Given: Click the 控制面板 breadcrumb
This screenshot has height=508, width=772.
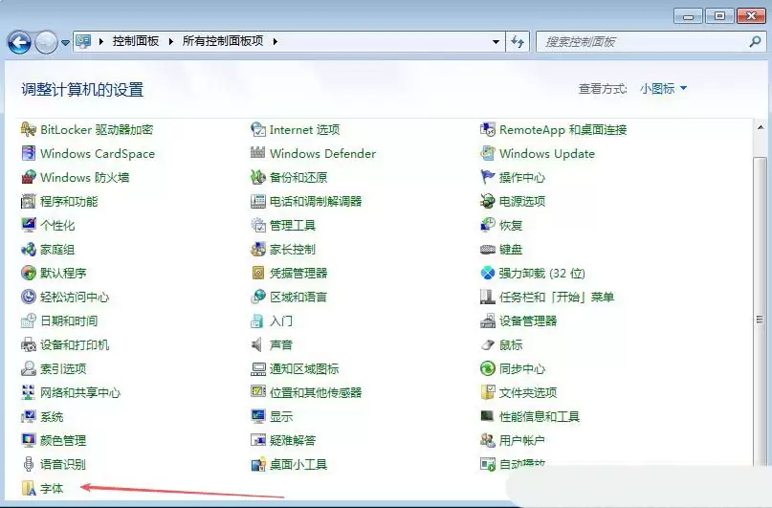Looking at the screenshot, I should coord(136,41).
